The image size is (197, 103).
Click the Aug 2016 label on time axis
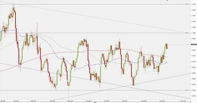pos(125,101)
